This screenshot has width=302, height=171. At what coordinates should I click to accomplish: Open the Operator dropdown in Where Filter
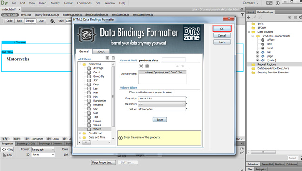coord(162,104)
